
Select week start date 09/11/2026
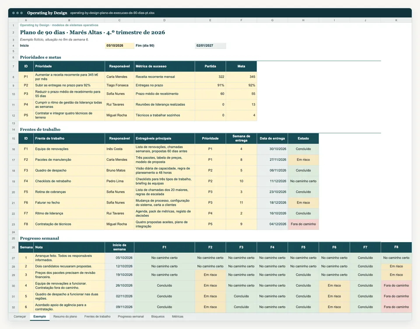pos(119,307)
